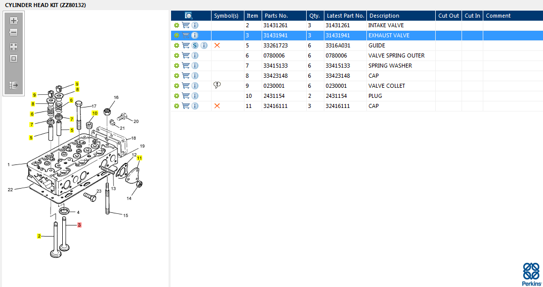The height and width of the screenshot is (287, 543).
Task: Sort by Item column header
Action: pos(253,16)
